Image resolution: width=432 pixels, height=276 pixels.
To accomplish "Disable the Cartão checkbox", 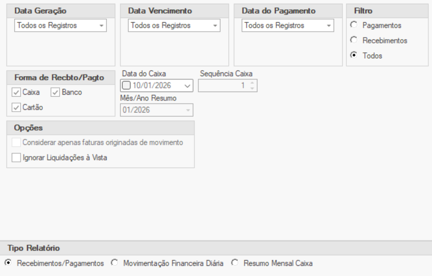I will pos(16,107).
